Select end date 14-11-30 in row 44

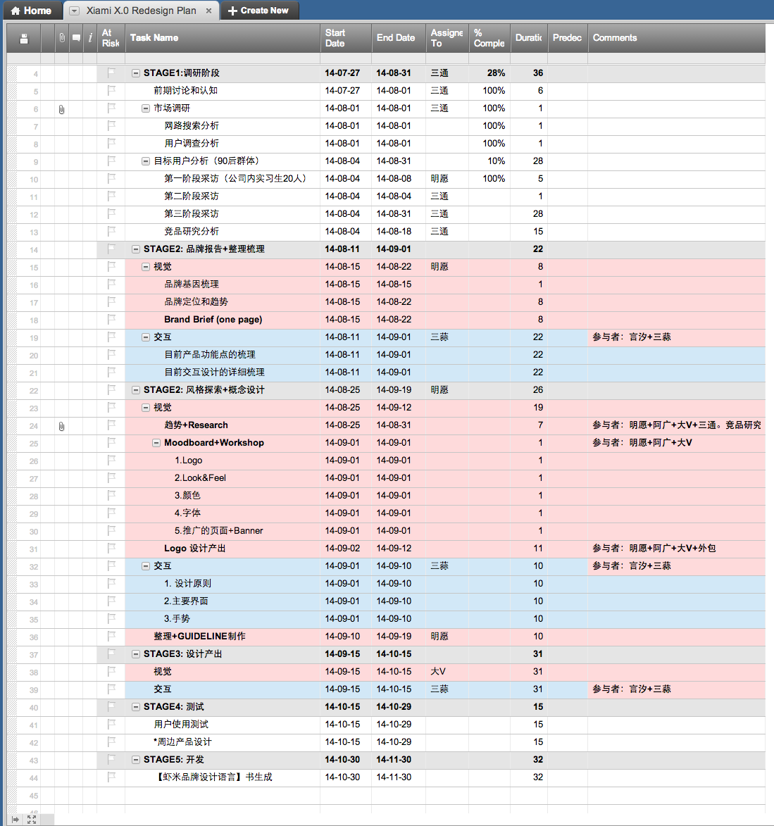point(399,777)
